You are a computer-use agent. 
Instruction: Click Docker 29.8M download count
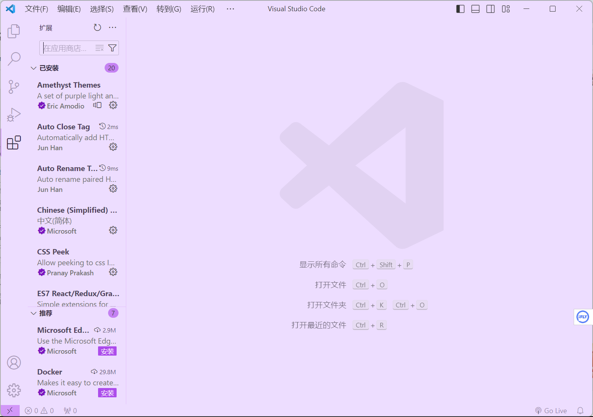103,372
